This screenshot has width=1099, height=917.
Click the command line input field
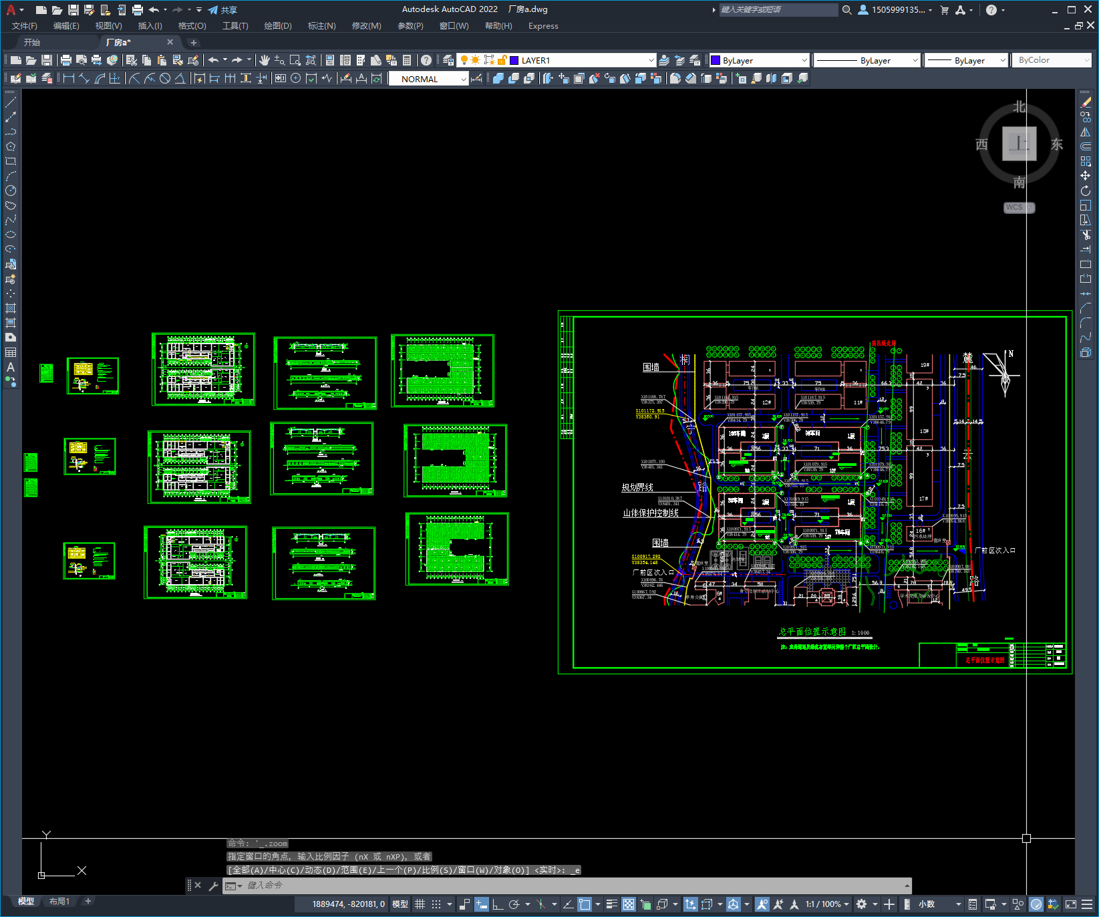(x=568, y=886)
